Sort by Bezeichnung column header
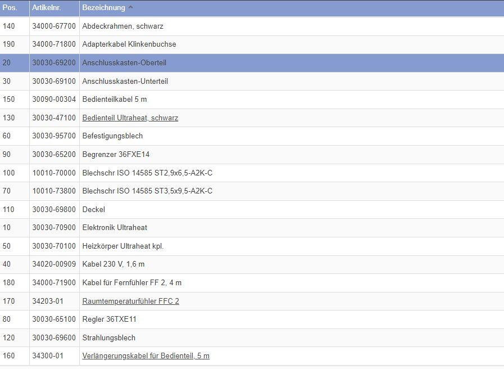504x369 pixels. pyautogui.click(x=103, y=8)
